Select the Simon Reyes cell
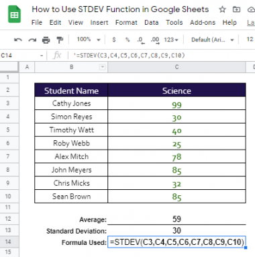The image size is (255, 257). (x=71, y=116)
